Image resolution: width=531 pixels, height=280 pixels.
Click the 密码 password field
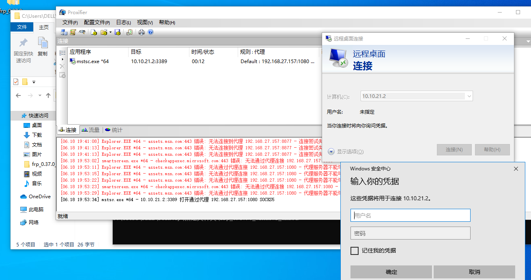(411, 233)
